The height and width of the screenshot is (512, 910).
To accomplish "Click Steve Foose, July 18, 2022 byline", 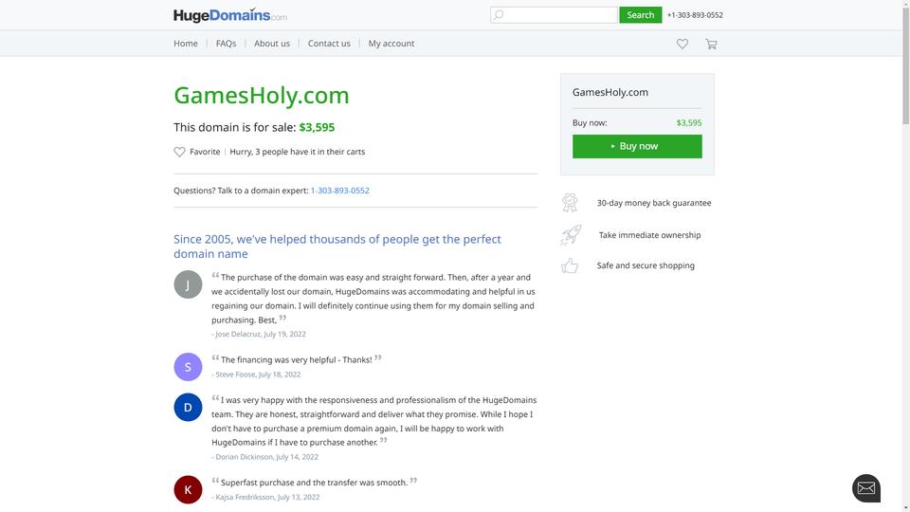I will (257, 375).
